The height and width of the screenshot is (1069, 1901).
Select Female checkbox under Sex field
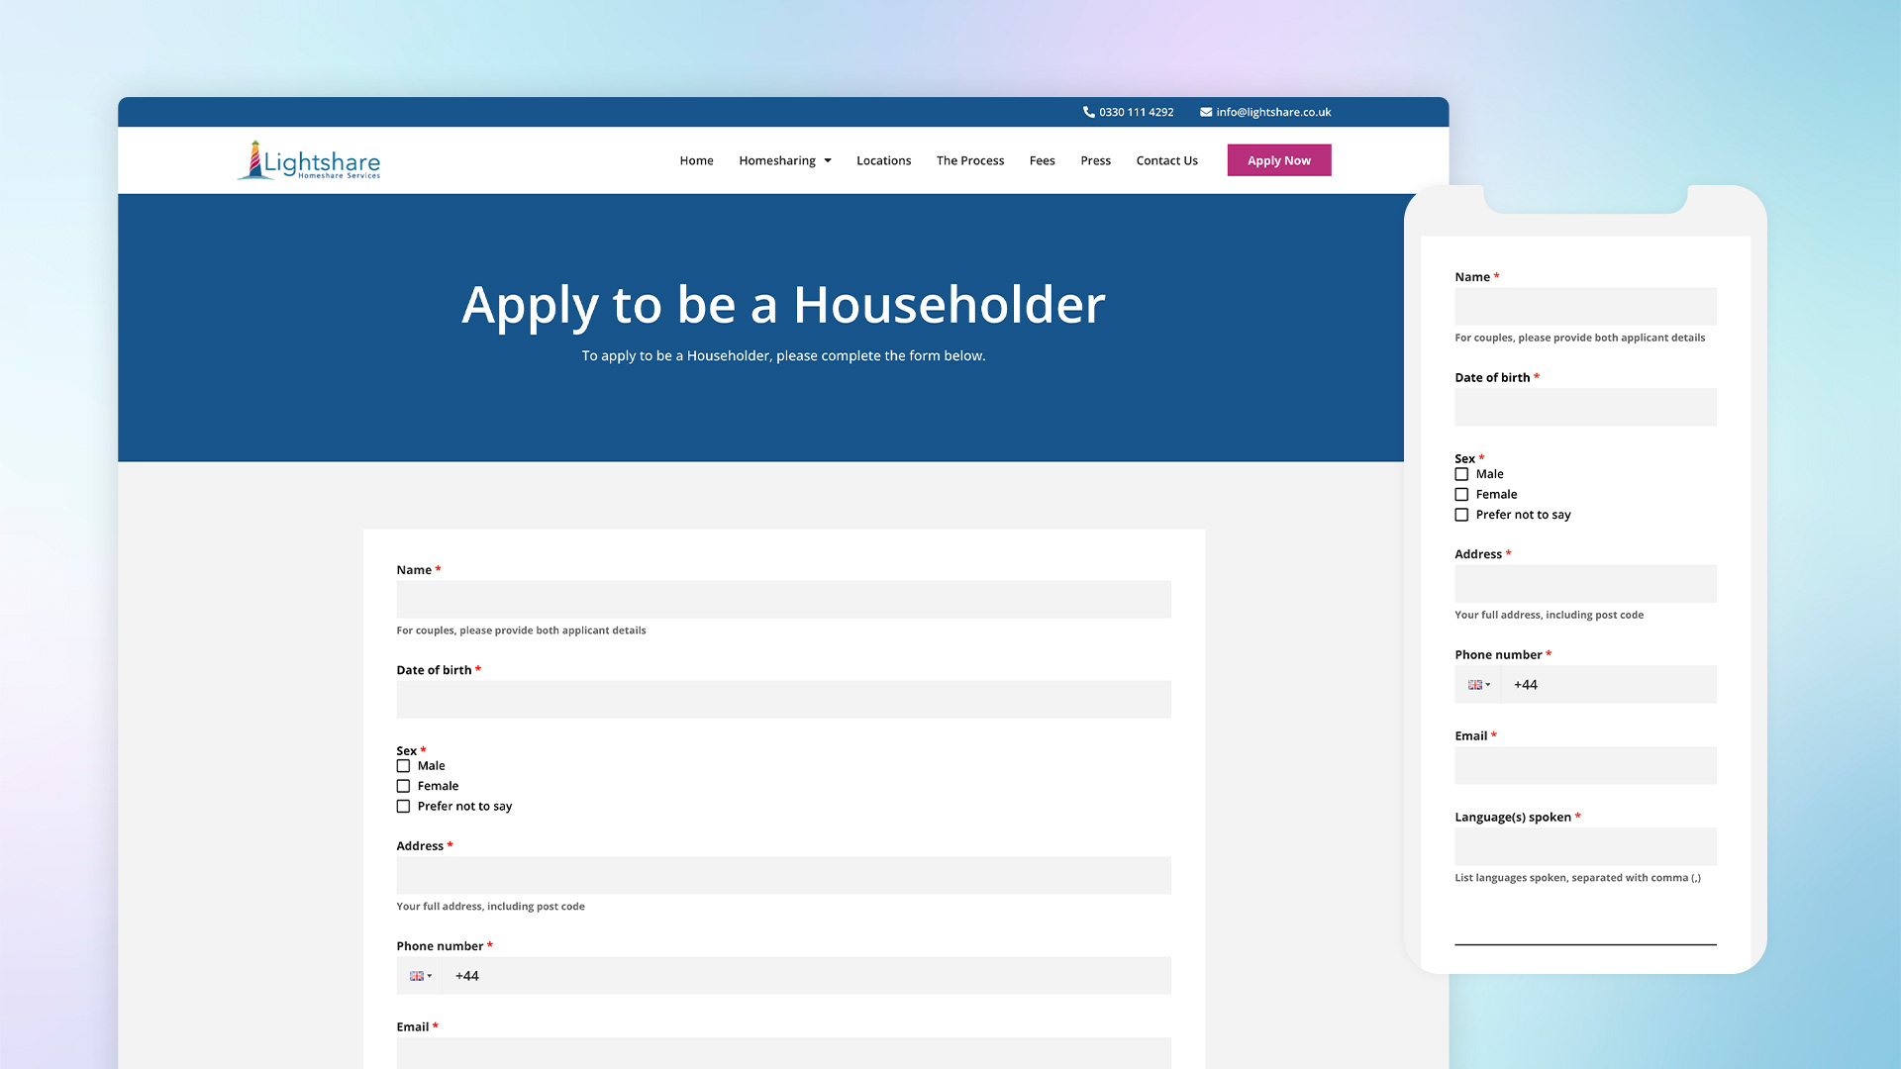pos(402,785)
